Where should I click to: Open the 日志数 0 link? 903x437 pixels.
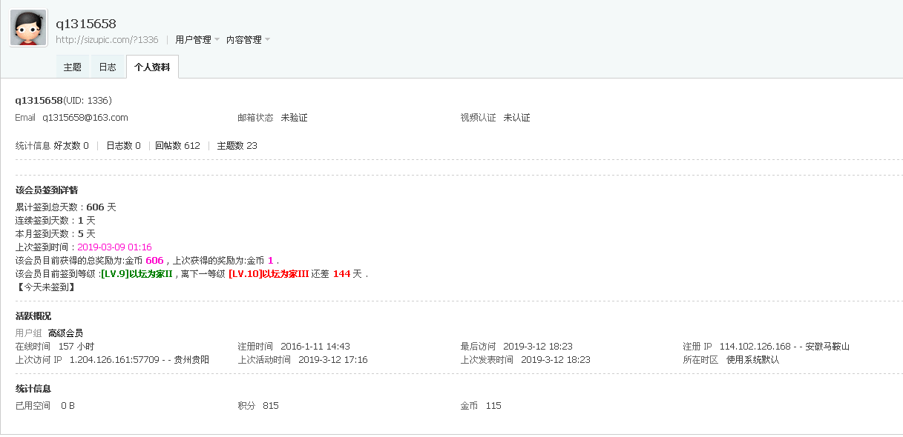(x=123, y=146)
